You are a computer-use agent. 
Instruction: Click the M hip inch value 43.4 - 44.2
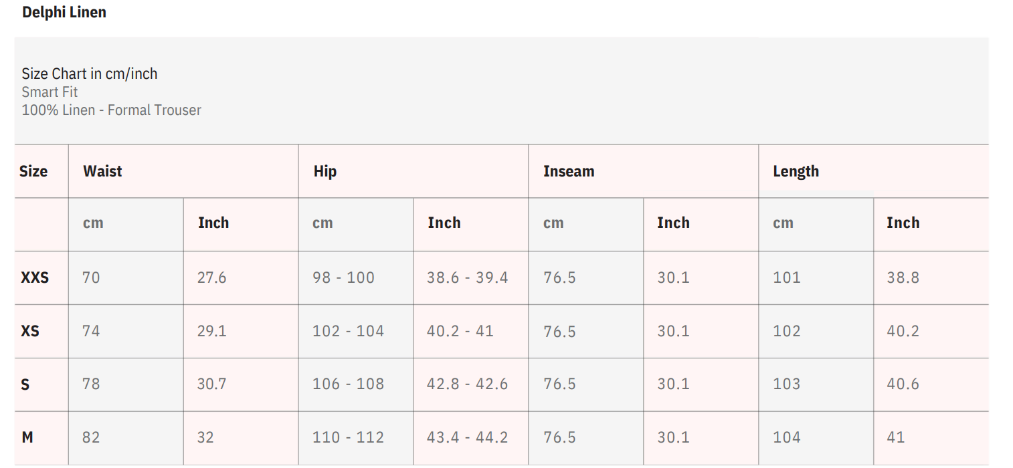[467, 437]
